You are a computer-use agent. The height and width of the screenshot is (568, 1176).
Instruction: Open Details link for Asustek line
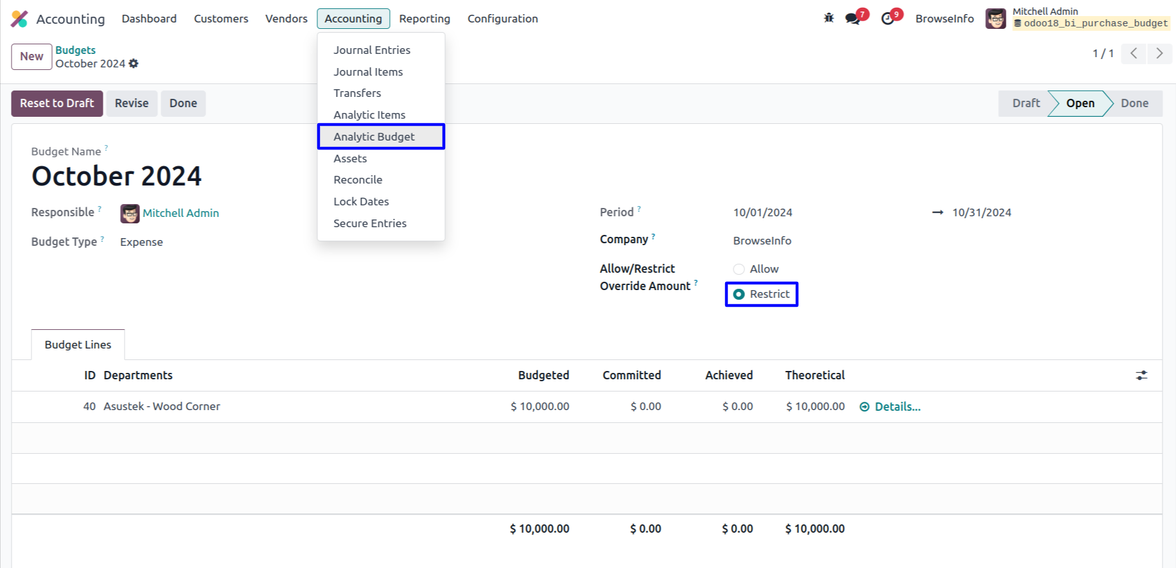[x=897, y=407]
